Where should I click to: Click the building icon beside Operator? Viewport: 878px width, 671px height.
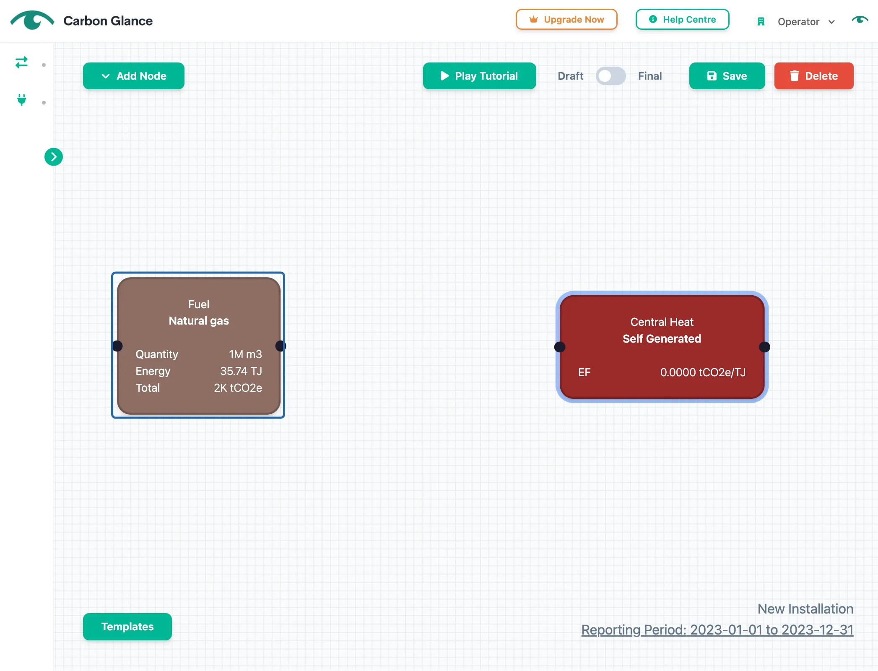coord(761,21)
